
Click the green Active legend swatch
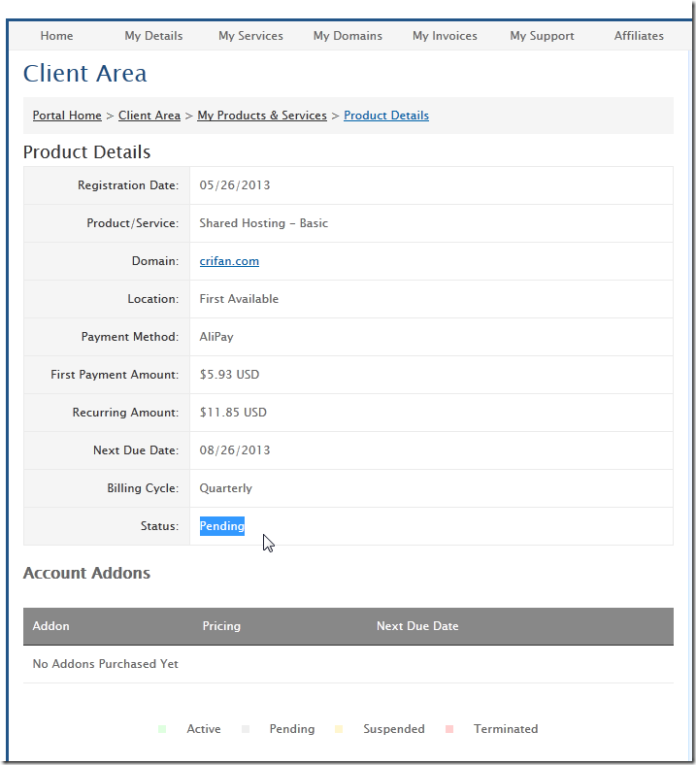162,729
